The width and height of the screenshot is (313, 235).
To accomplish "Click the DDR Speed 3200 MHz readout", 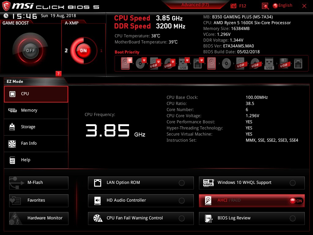I will [150, 26].
